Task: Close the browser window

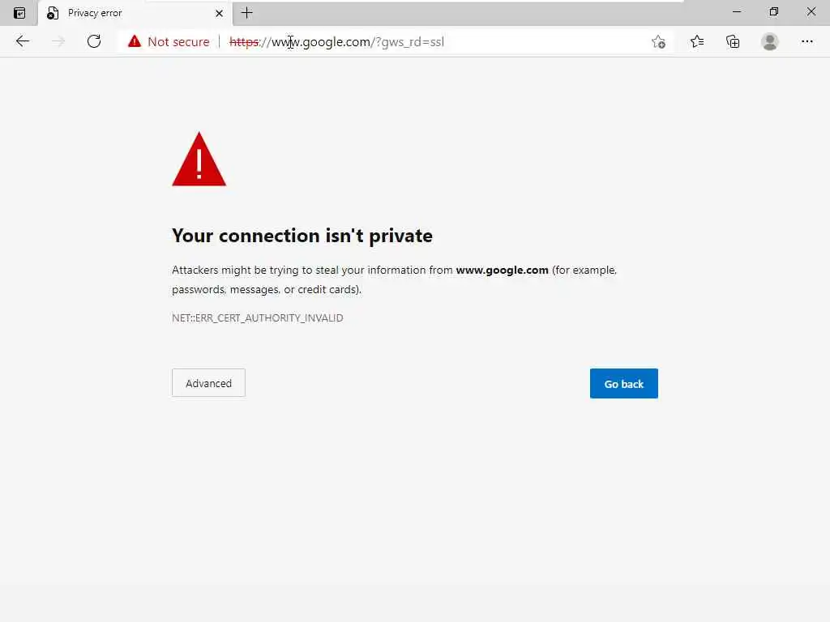Action: [x=811, y=12]
